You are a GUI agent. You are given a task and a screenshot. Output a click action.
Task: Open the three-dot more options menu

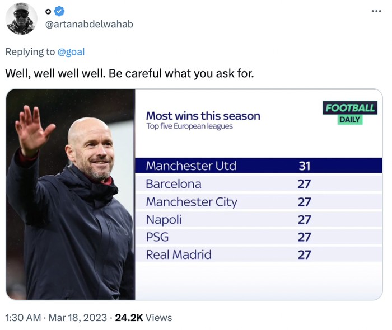coord(376,11)
